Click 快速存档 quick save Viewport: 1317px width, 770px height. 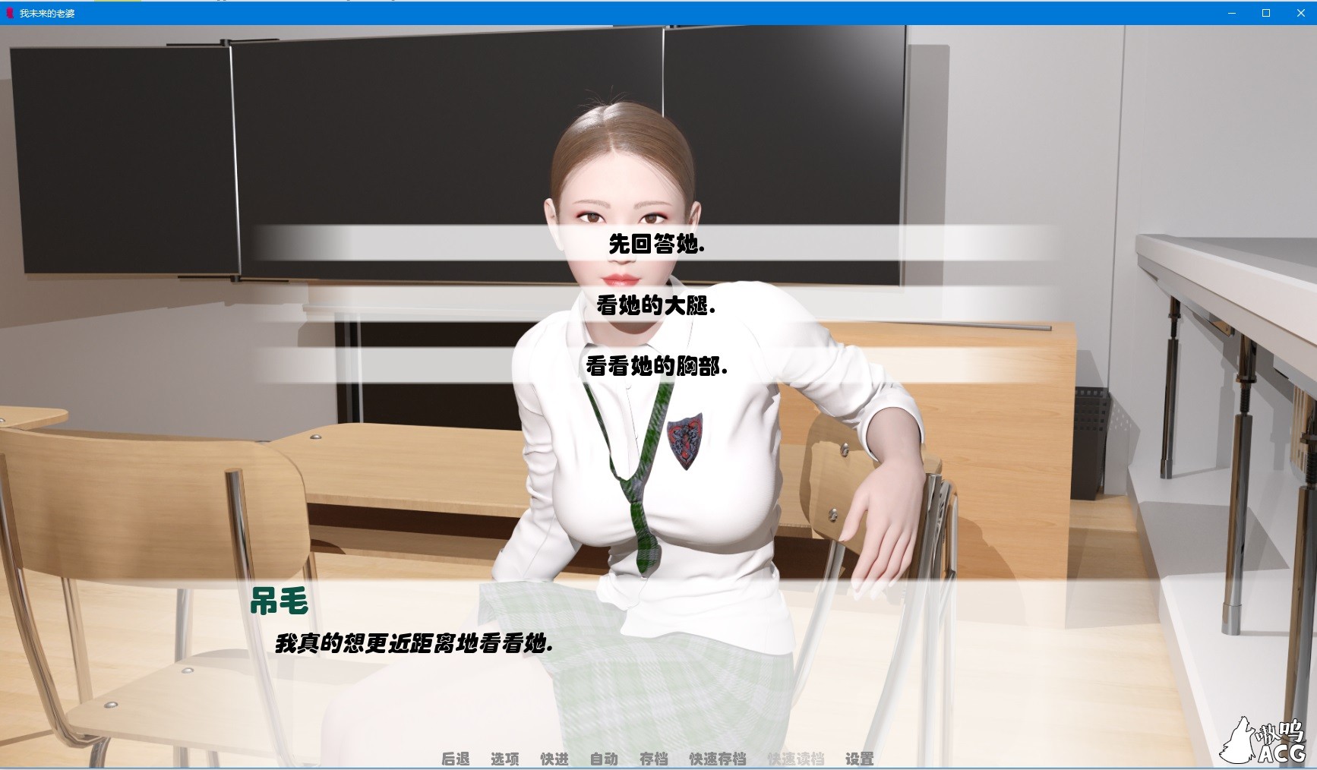pos(718,759)
